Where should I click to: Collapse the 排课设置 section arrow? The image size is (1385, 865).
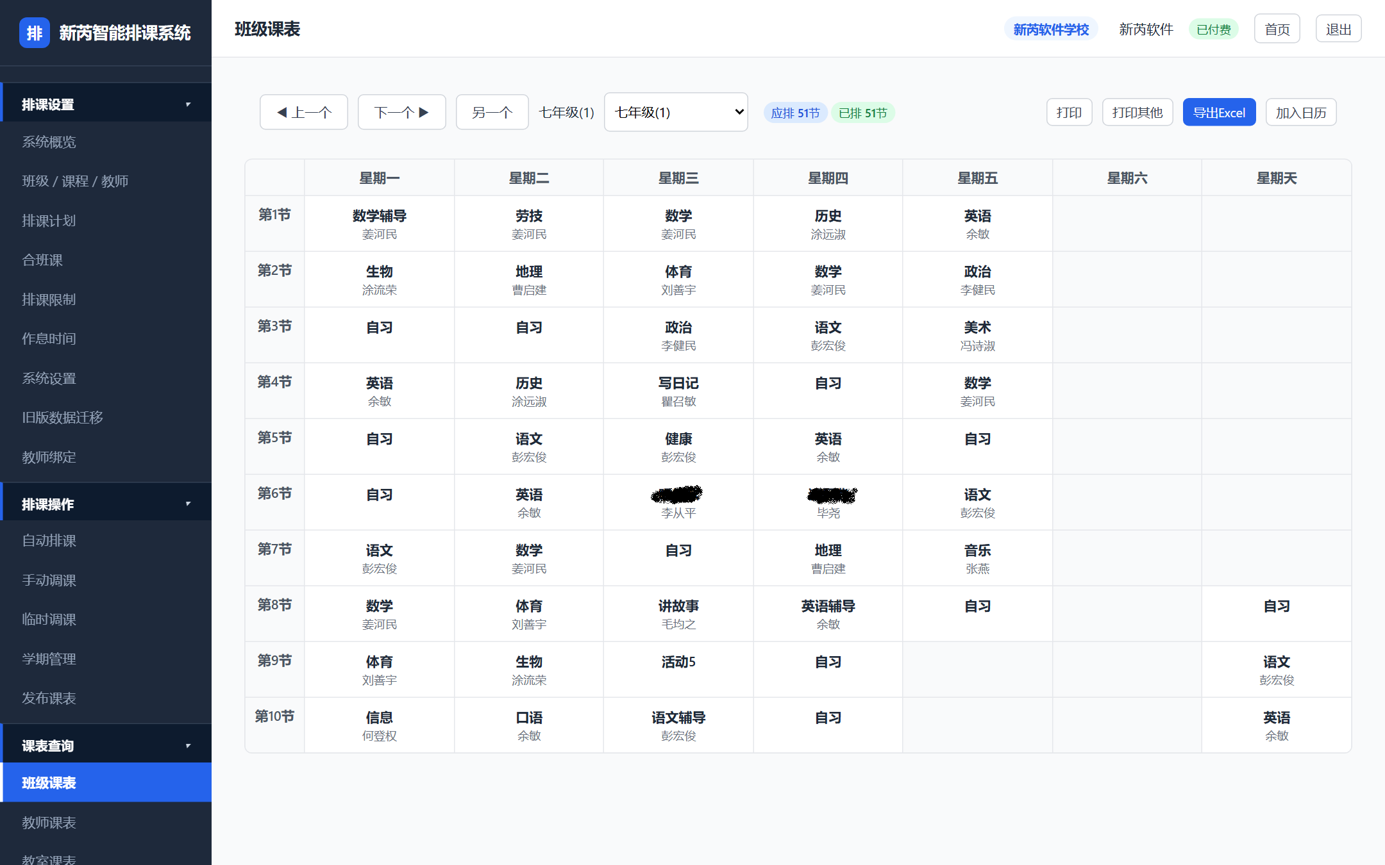(x=188, y=104)
